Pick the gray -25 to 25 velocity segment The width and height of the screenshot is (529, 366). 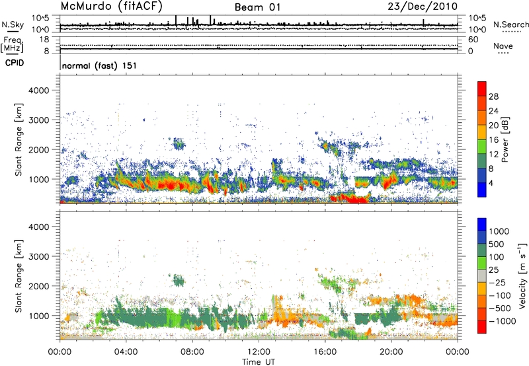[482, 275]
